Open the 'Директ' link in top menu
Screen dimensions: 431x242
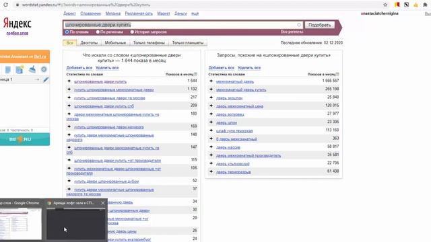click(69, 13)
